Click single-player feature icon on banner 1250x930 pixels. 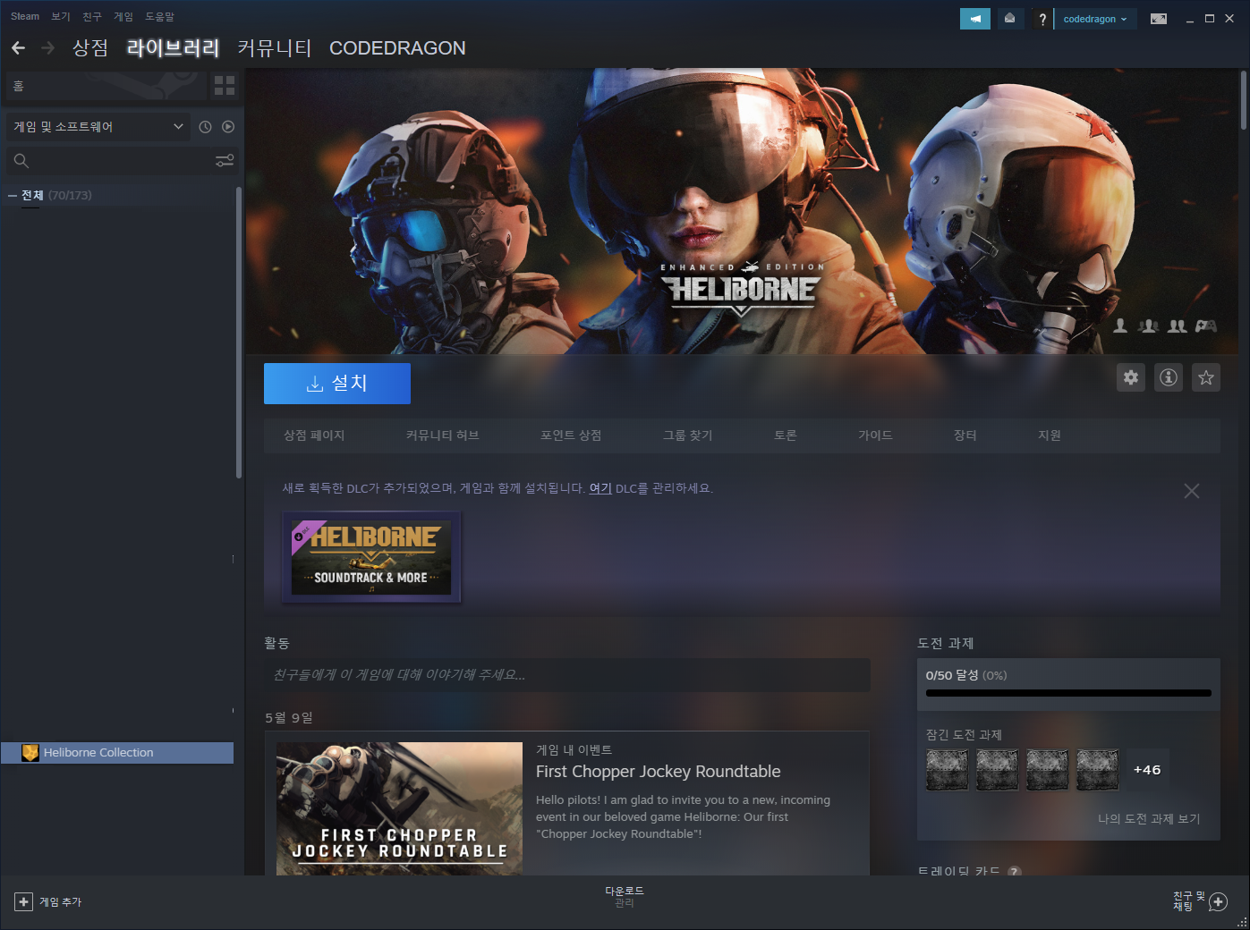1120,326
